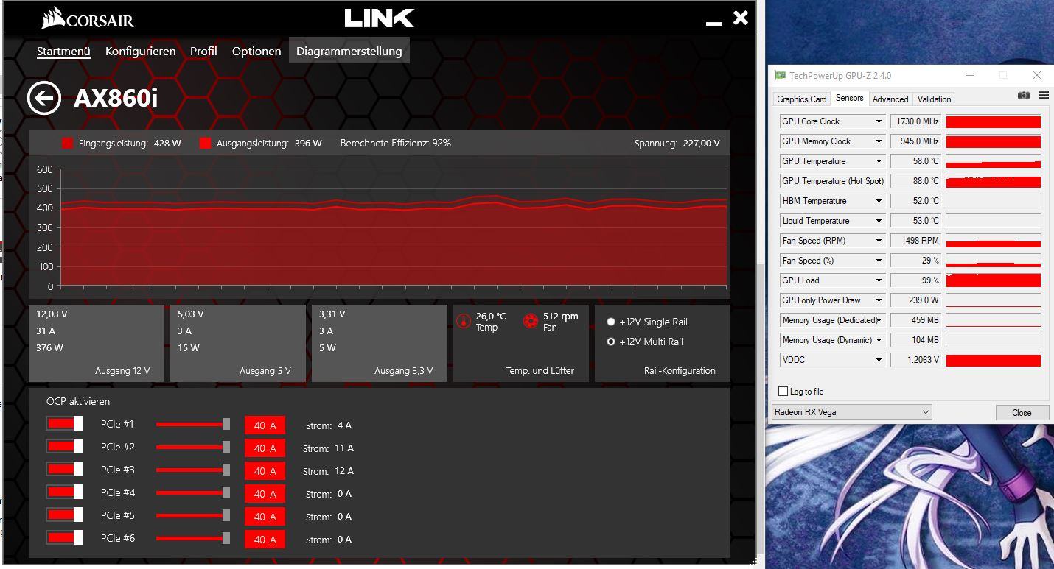Select +12V Single Rail option
This screenshot has height=569, width=1054.
pos(611,322)
